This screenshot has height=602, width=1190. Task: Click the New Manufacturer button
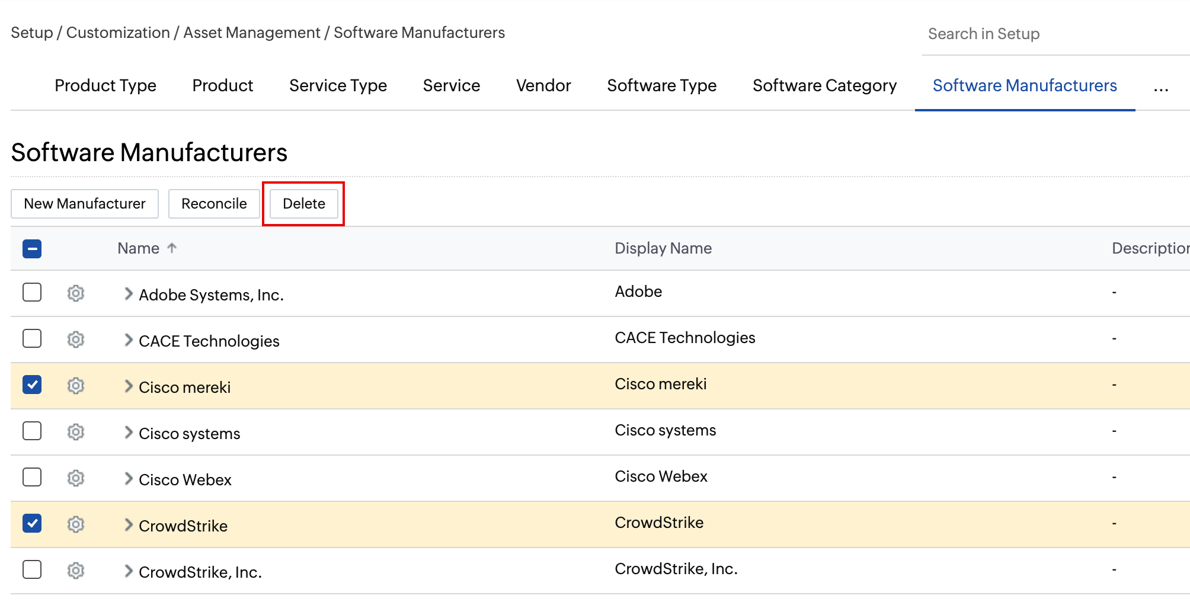click(85, 204)
